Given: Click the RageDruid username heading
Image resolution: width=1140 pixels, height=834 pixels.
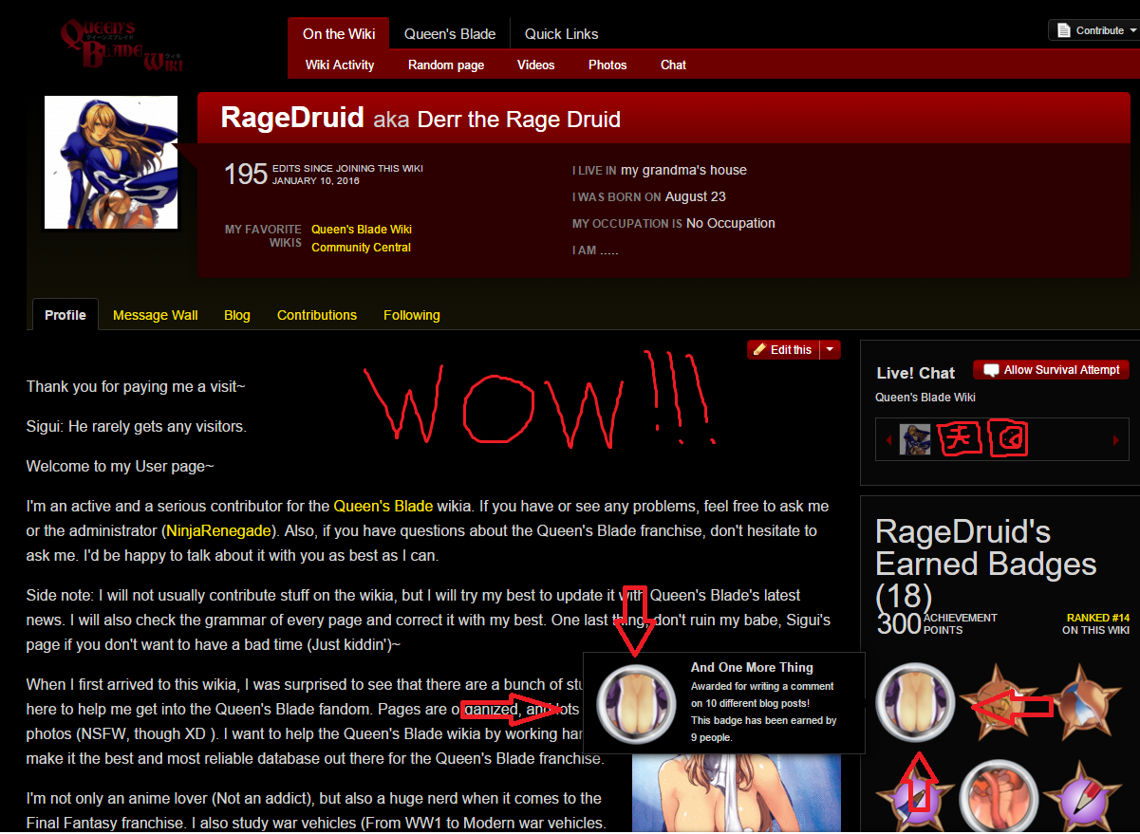Looking at the screenshot, I should pos(292,118).
